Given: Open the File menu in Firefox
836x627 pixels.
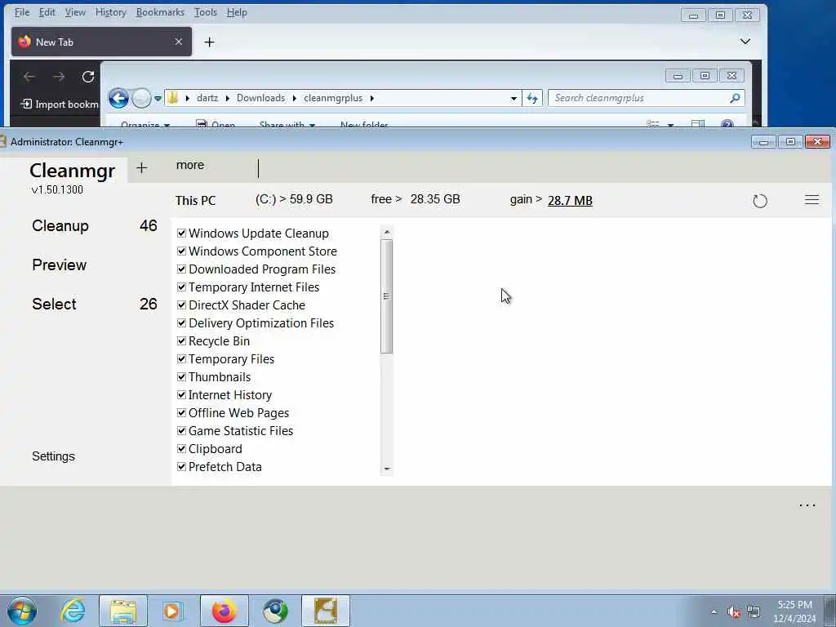Looking at the screenshot, I should [x=22, y=12].
